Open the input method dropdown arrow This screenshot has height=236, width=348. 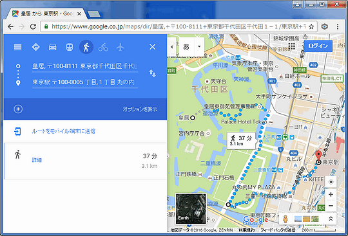199,46
